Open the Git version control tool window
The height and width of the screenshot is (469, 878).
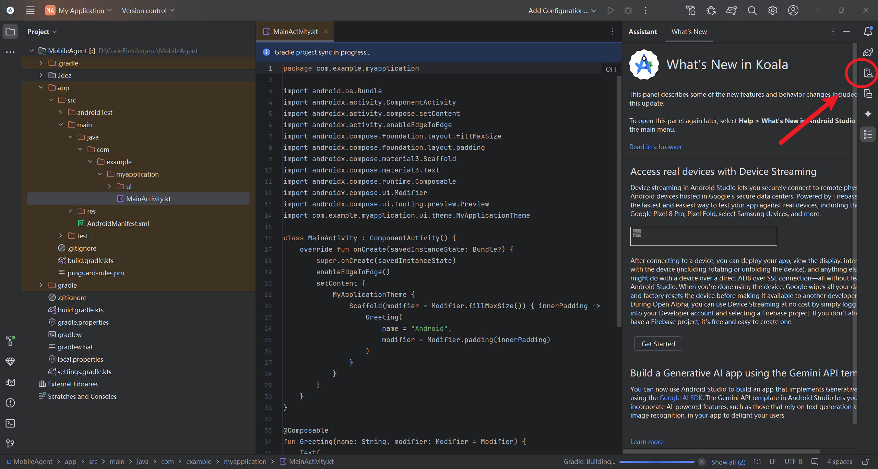coord(10,444)
